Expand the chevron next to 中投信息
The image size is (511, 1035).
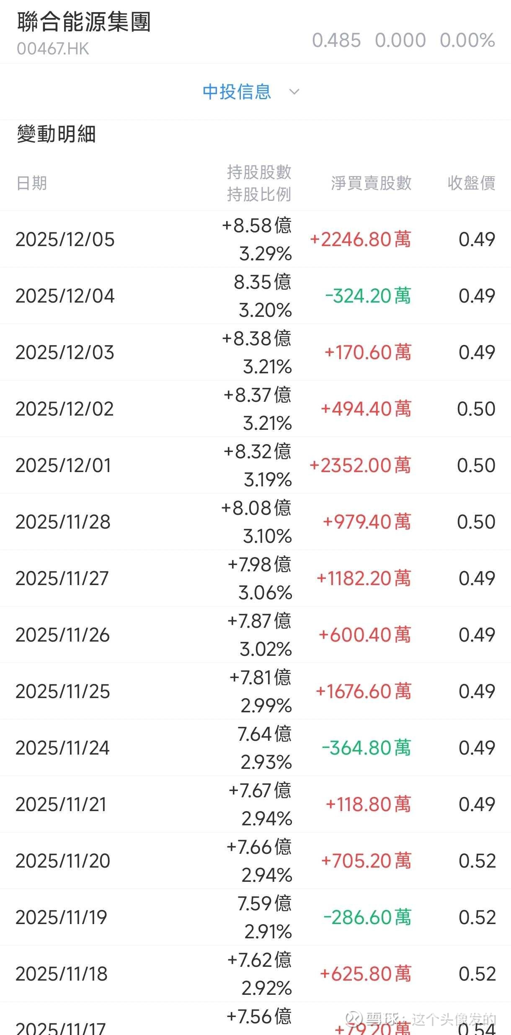pyautogui.click(x=294, y=92)
